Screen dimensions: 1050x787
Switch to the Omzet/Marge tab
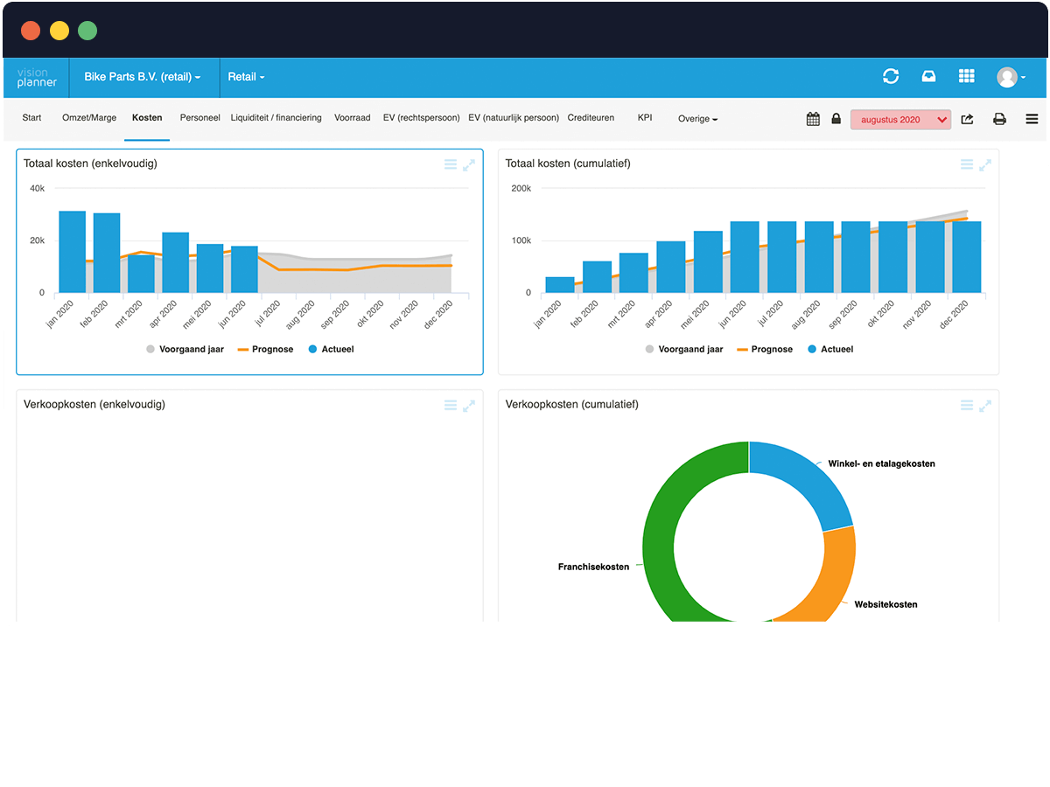pyautogui.click(x=89, y=117)
